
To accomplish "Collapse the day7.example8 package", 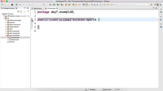I will click(x=6, y=35).
